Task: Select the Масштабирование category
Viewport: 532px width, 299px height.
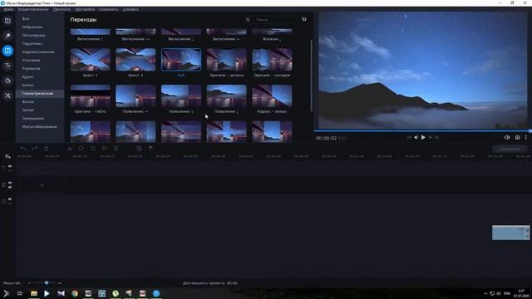Action: (39, 126)
